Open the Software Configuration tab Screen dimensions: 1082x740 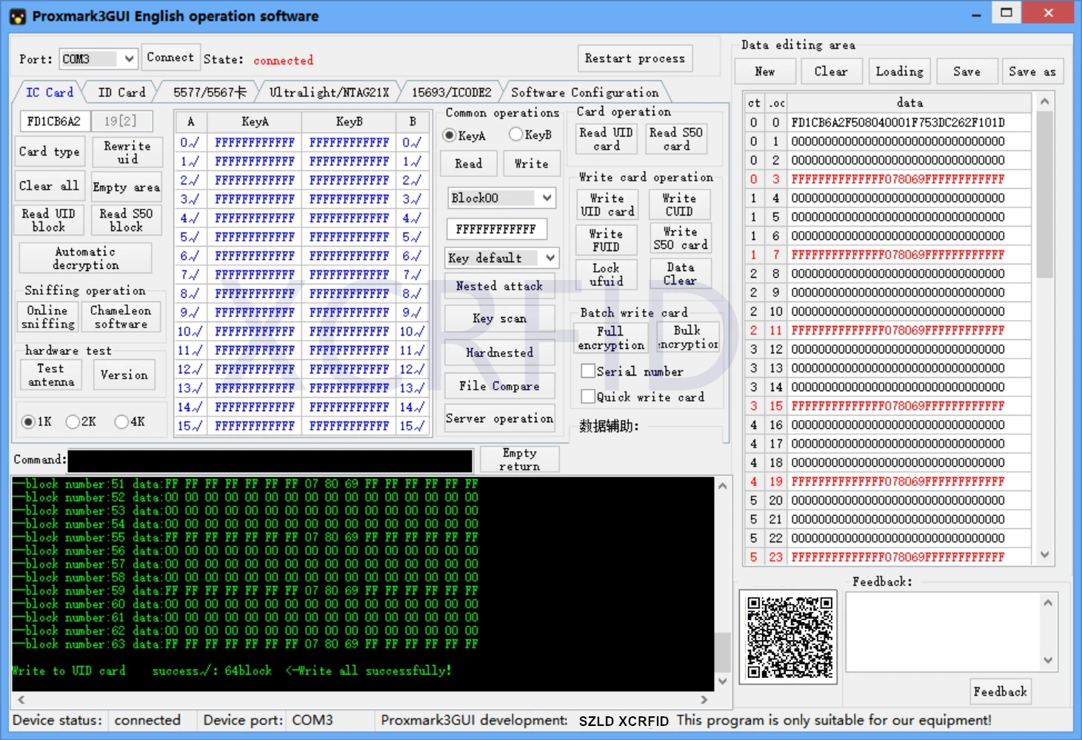pos(584,93)
